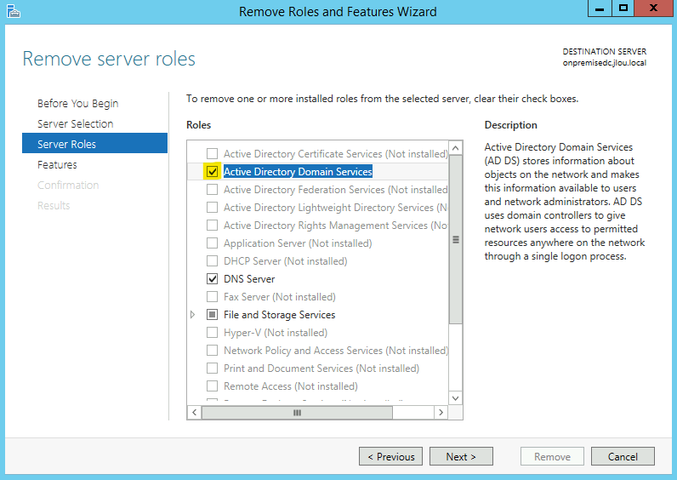Click Active Directory Certificate Services checkbox

pos(212,153)
